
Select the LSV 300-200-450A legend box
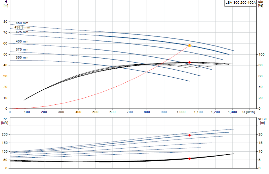pos(240,3)
